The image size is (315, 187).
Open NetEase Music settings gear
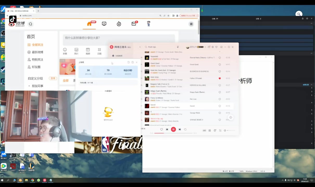point(213,47)
